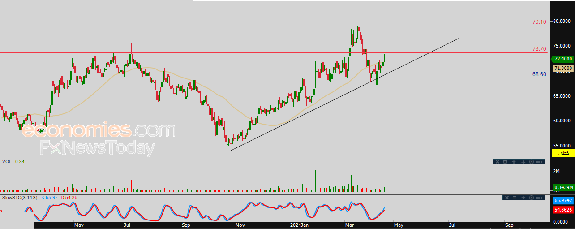Open VOL indicator settings gear

532,162
